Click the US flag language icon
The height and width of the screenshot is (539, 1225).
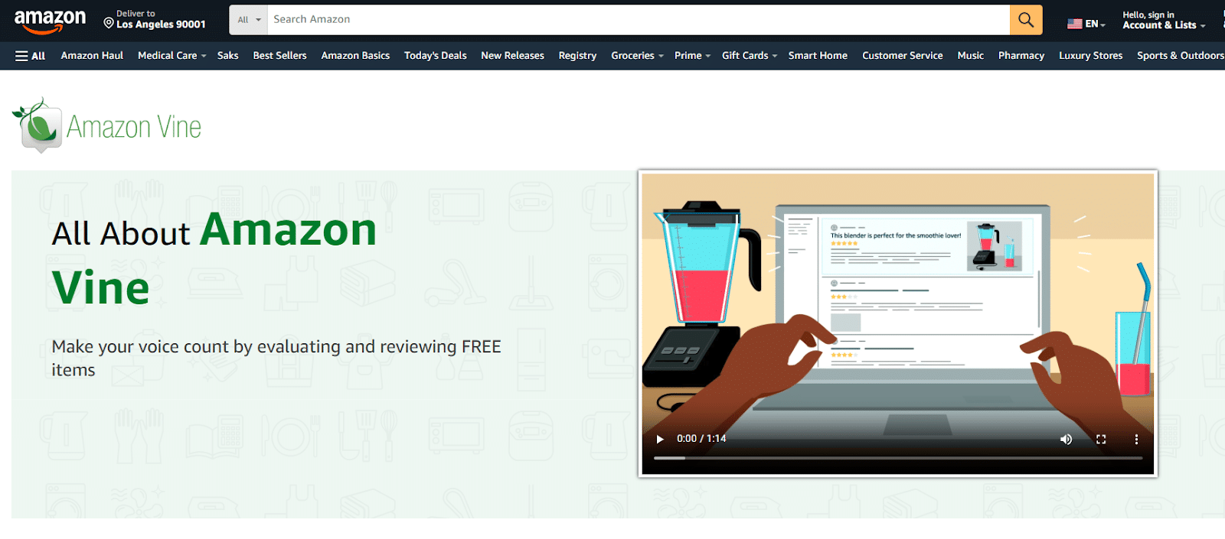click(x=1075, y=24)
